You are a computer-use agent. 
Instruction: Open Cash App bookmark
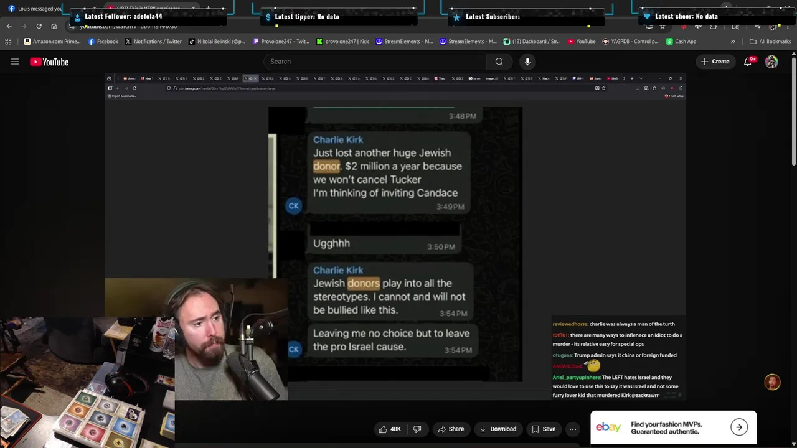coord(681,42)
